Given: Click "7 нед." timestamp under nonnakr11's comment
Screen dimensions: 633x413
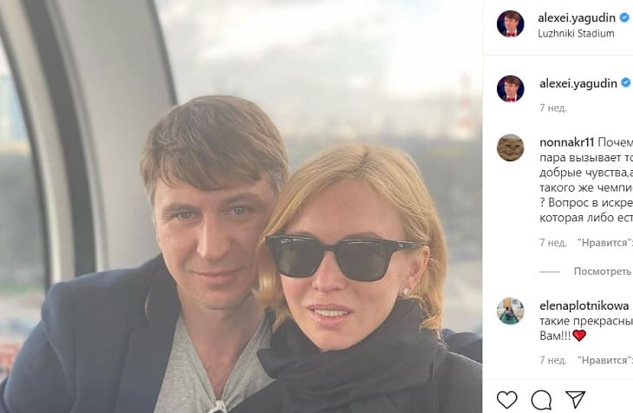Looking at the screenshot, I should 553,243.
